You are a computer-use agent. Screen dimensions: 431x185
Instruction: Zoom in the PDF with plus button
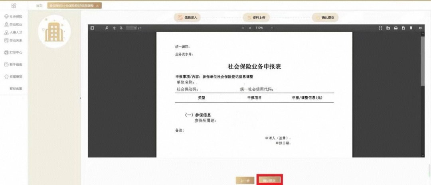(x=250, y=28)
